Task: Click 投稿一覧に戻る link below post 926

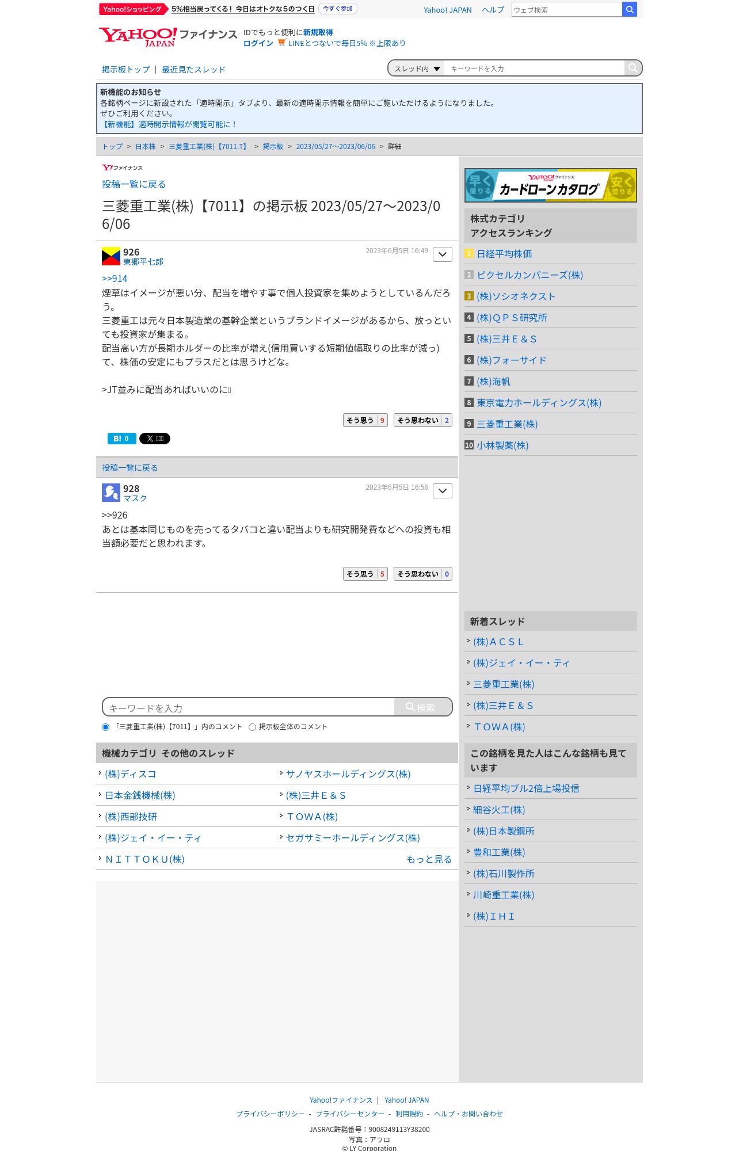Action: click(x=129, y=468)
